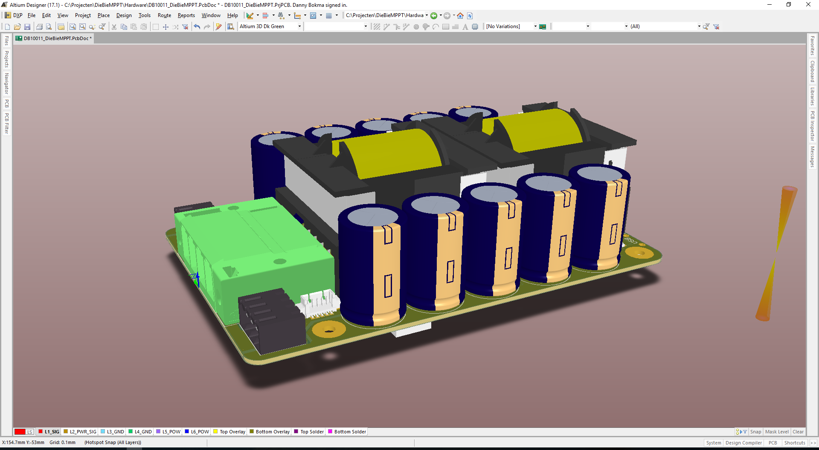Open the Route menu

pyautogui.click(x=164, y=15)
